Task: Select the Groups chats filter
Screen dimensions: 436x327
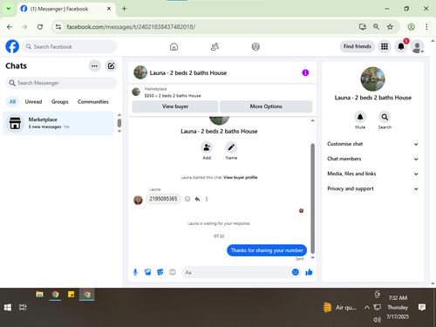Action: click(x=59, y=102)
